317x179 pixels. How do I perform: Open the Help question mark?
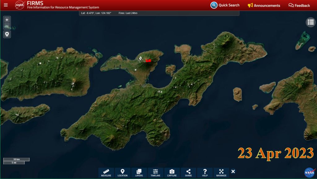205,173
